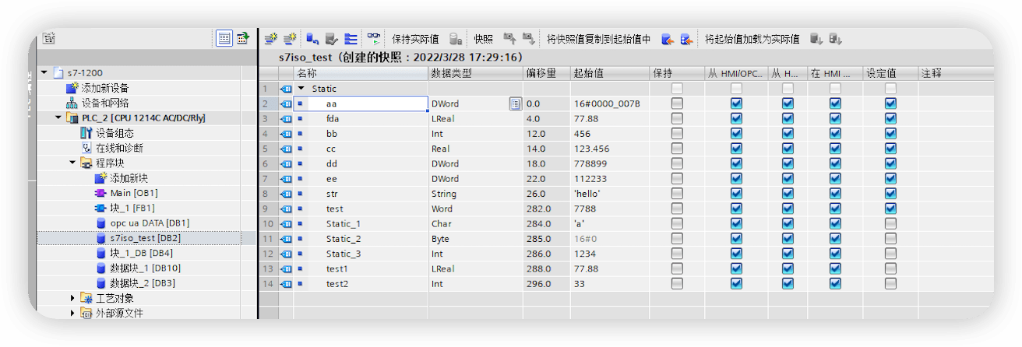Click 将起始值加载为实际值 label
This screenshot has height=347, width=1022.
coord(752,39)
